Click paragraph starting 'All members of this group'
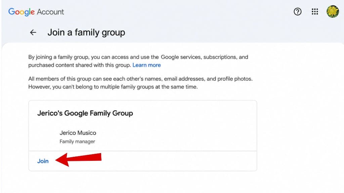This screenshot has width=344, height=193. point(140,83)
